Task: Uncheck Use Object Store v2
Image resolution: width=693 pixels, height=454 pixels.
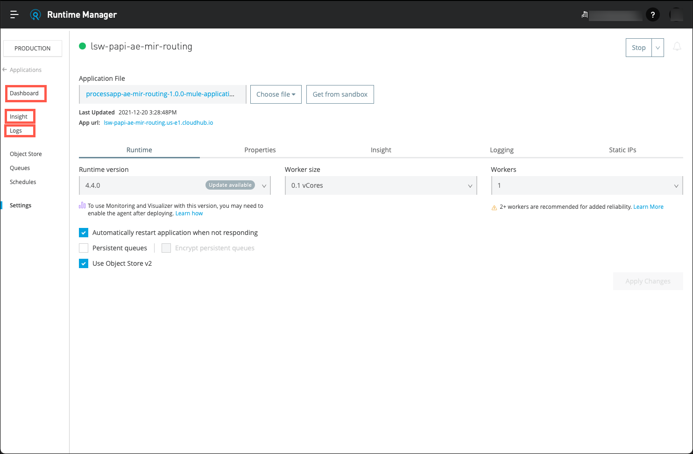Action: pyautogui.click(x=84, y=263)
